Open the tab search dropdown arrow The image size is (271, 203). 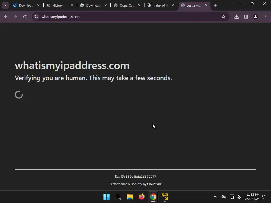coord(5,5)
